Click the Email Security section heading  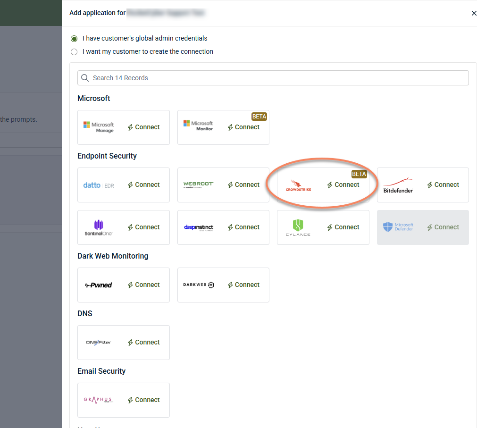pos(101,371)
